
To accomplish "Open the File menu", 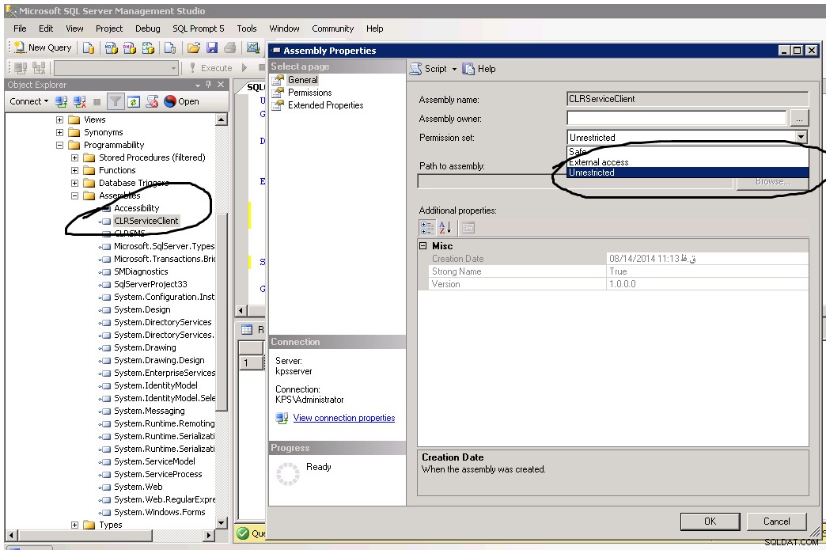I will pyautogui.click(x=20, y=28).
